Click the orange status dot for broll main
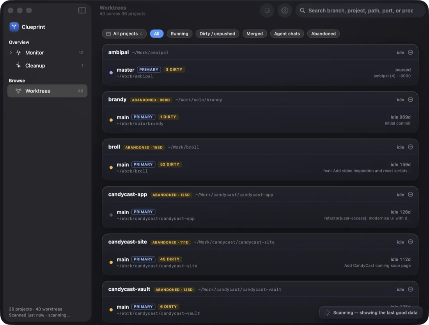The height and width of the screenshot is (325, 429). tap(111, 168)
